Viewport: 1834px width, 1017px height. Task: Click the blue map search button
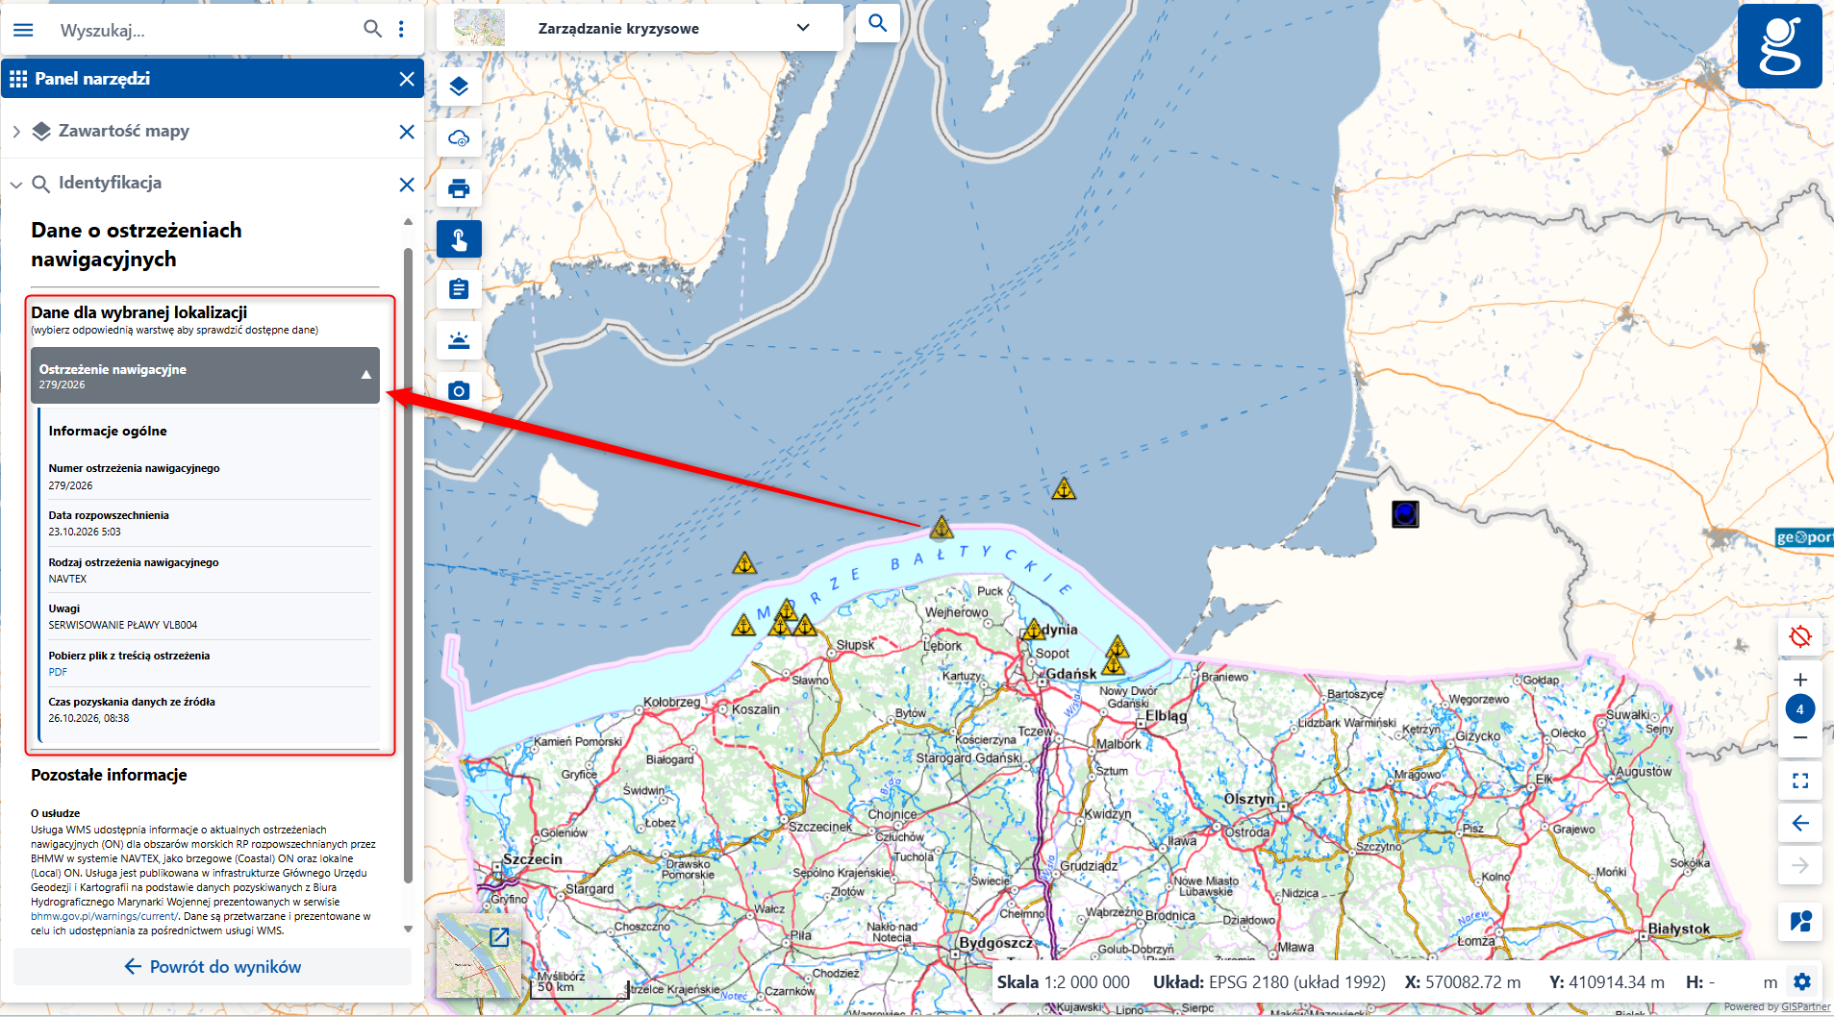coord(877,23)
